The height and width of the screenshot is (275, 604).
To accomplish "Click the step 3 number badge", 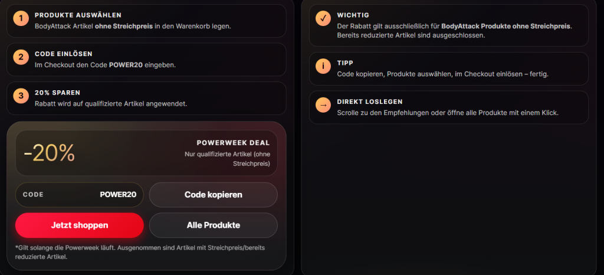I will (x=22, y=96).
